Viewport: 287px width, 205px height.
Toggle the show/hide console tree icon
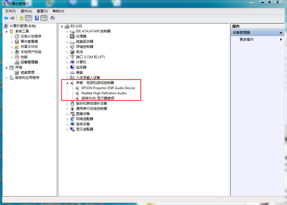click(x=28, y=18)
